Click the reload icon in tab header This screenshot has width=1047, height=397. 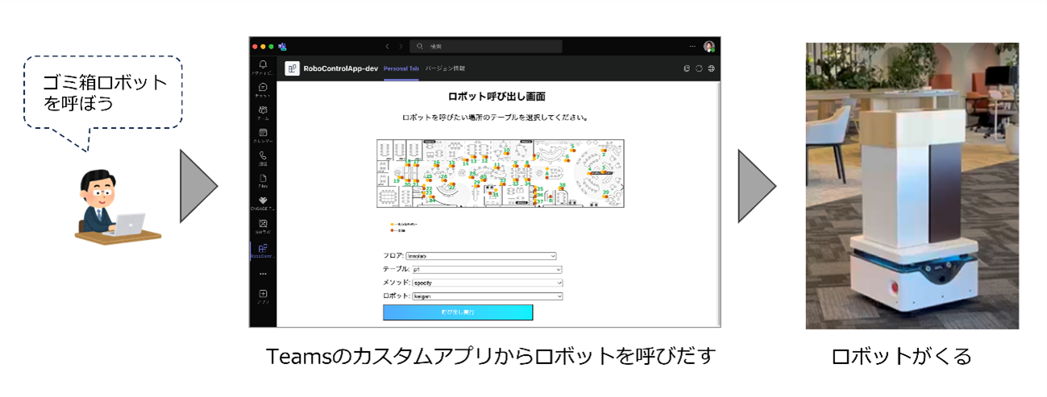tap(699, 68)
